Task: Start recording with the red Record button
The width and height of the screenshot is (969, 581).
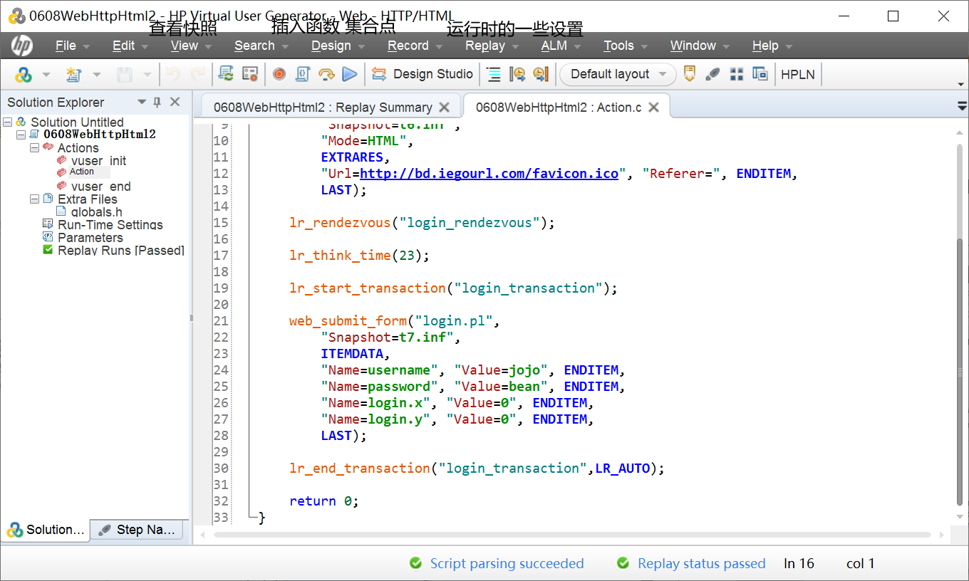Action: tap(279, 74)
